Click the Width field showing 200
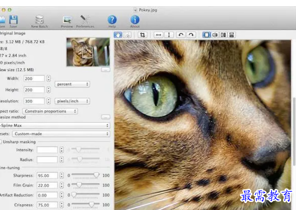This screenshot has width=296, height=210. [x=34, y=79]
